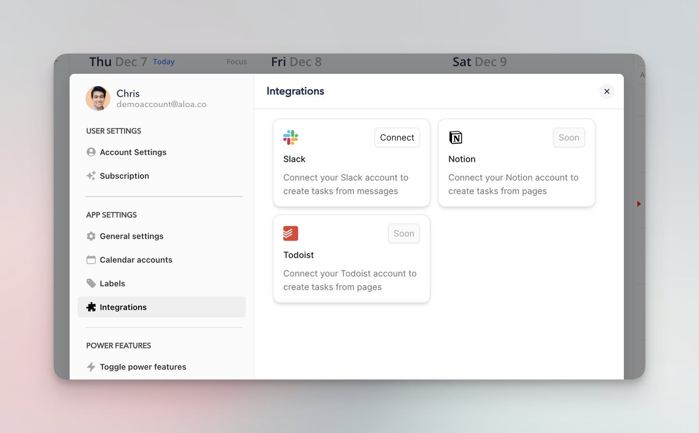Click the Slack card title text
The height and width of the screenshot is (433, 699).
tap(294, 159)
